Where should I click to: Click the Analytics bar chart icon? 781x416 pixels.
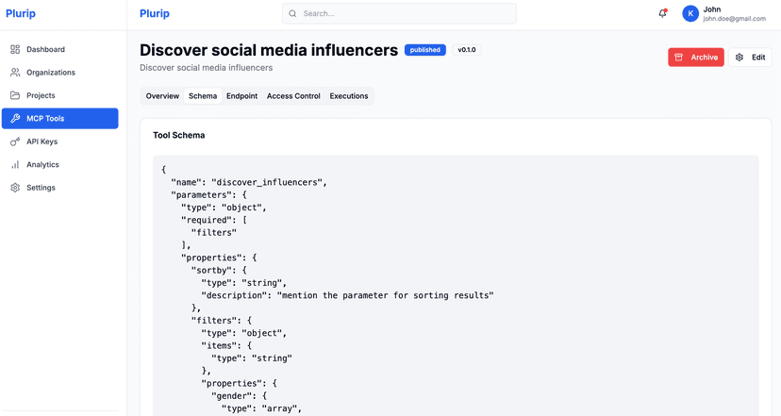point(15,164)
